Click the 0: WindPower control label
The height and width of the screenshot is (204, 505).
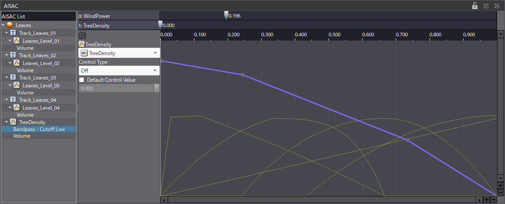[x=94, y=16]
